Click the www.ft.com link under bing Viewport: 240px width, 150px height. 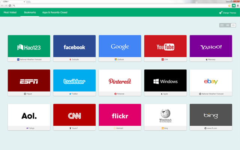point(211,128)
